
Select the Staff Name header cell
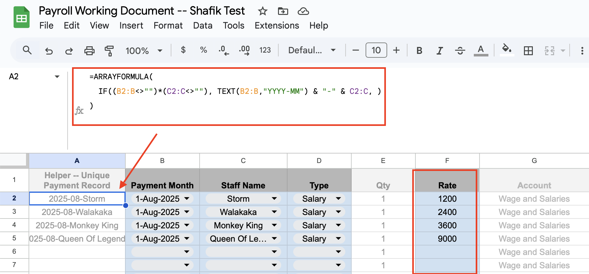pyautogui.click(x=243, y=180)
